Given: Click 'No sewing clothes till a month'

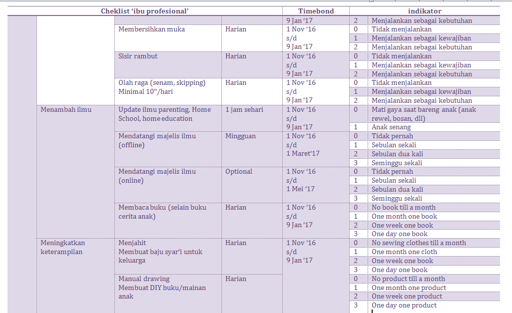Looking at the screenshot, I should (419, 243).
